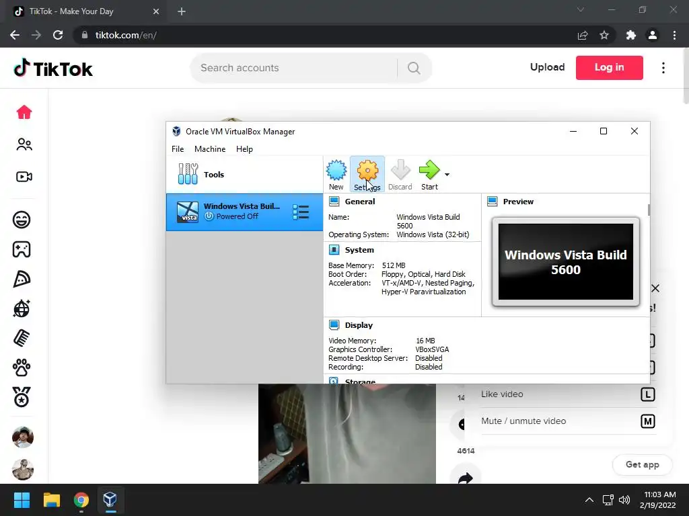This screenshot has width=689, height=516.
Task: Open the Dance disco ball category icon
Action: (x=22, y=308)
